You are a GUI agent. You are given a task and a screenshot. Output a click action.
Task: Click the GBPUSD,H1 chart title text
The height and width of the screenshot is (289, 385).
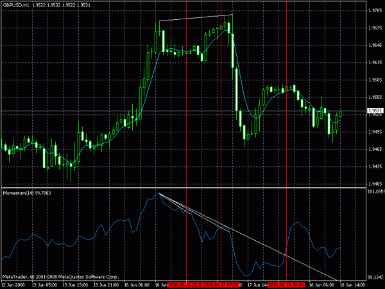(15, 5)
